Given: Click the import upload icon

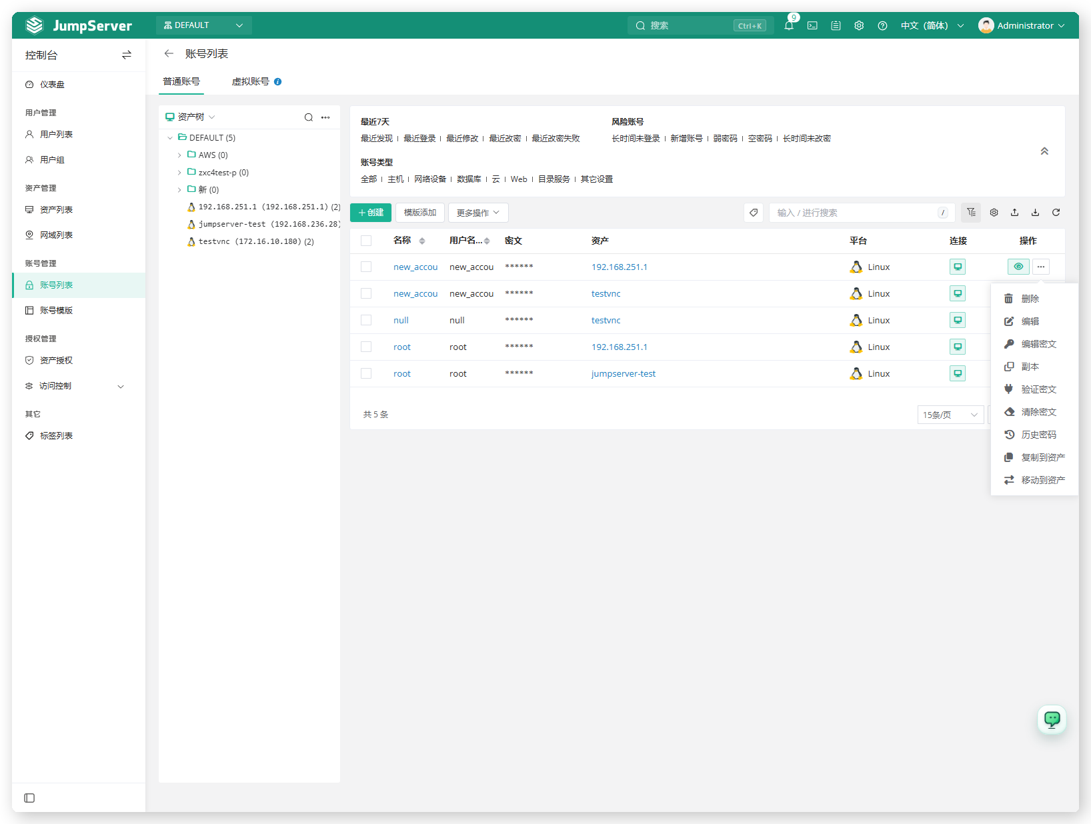Looking at the screenshot, I should tap(1014, 213).
